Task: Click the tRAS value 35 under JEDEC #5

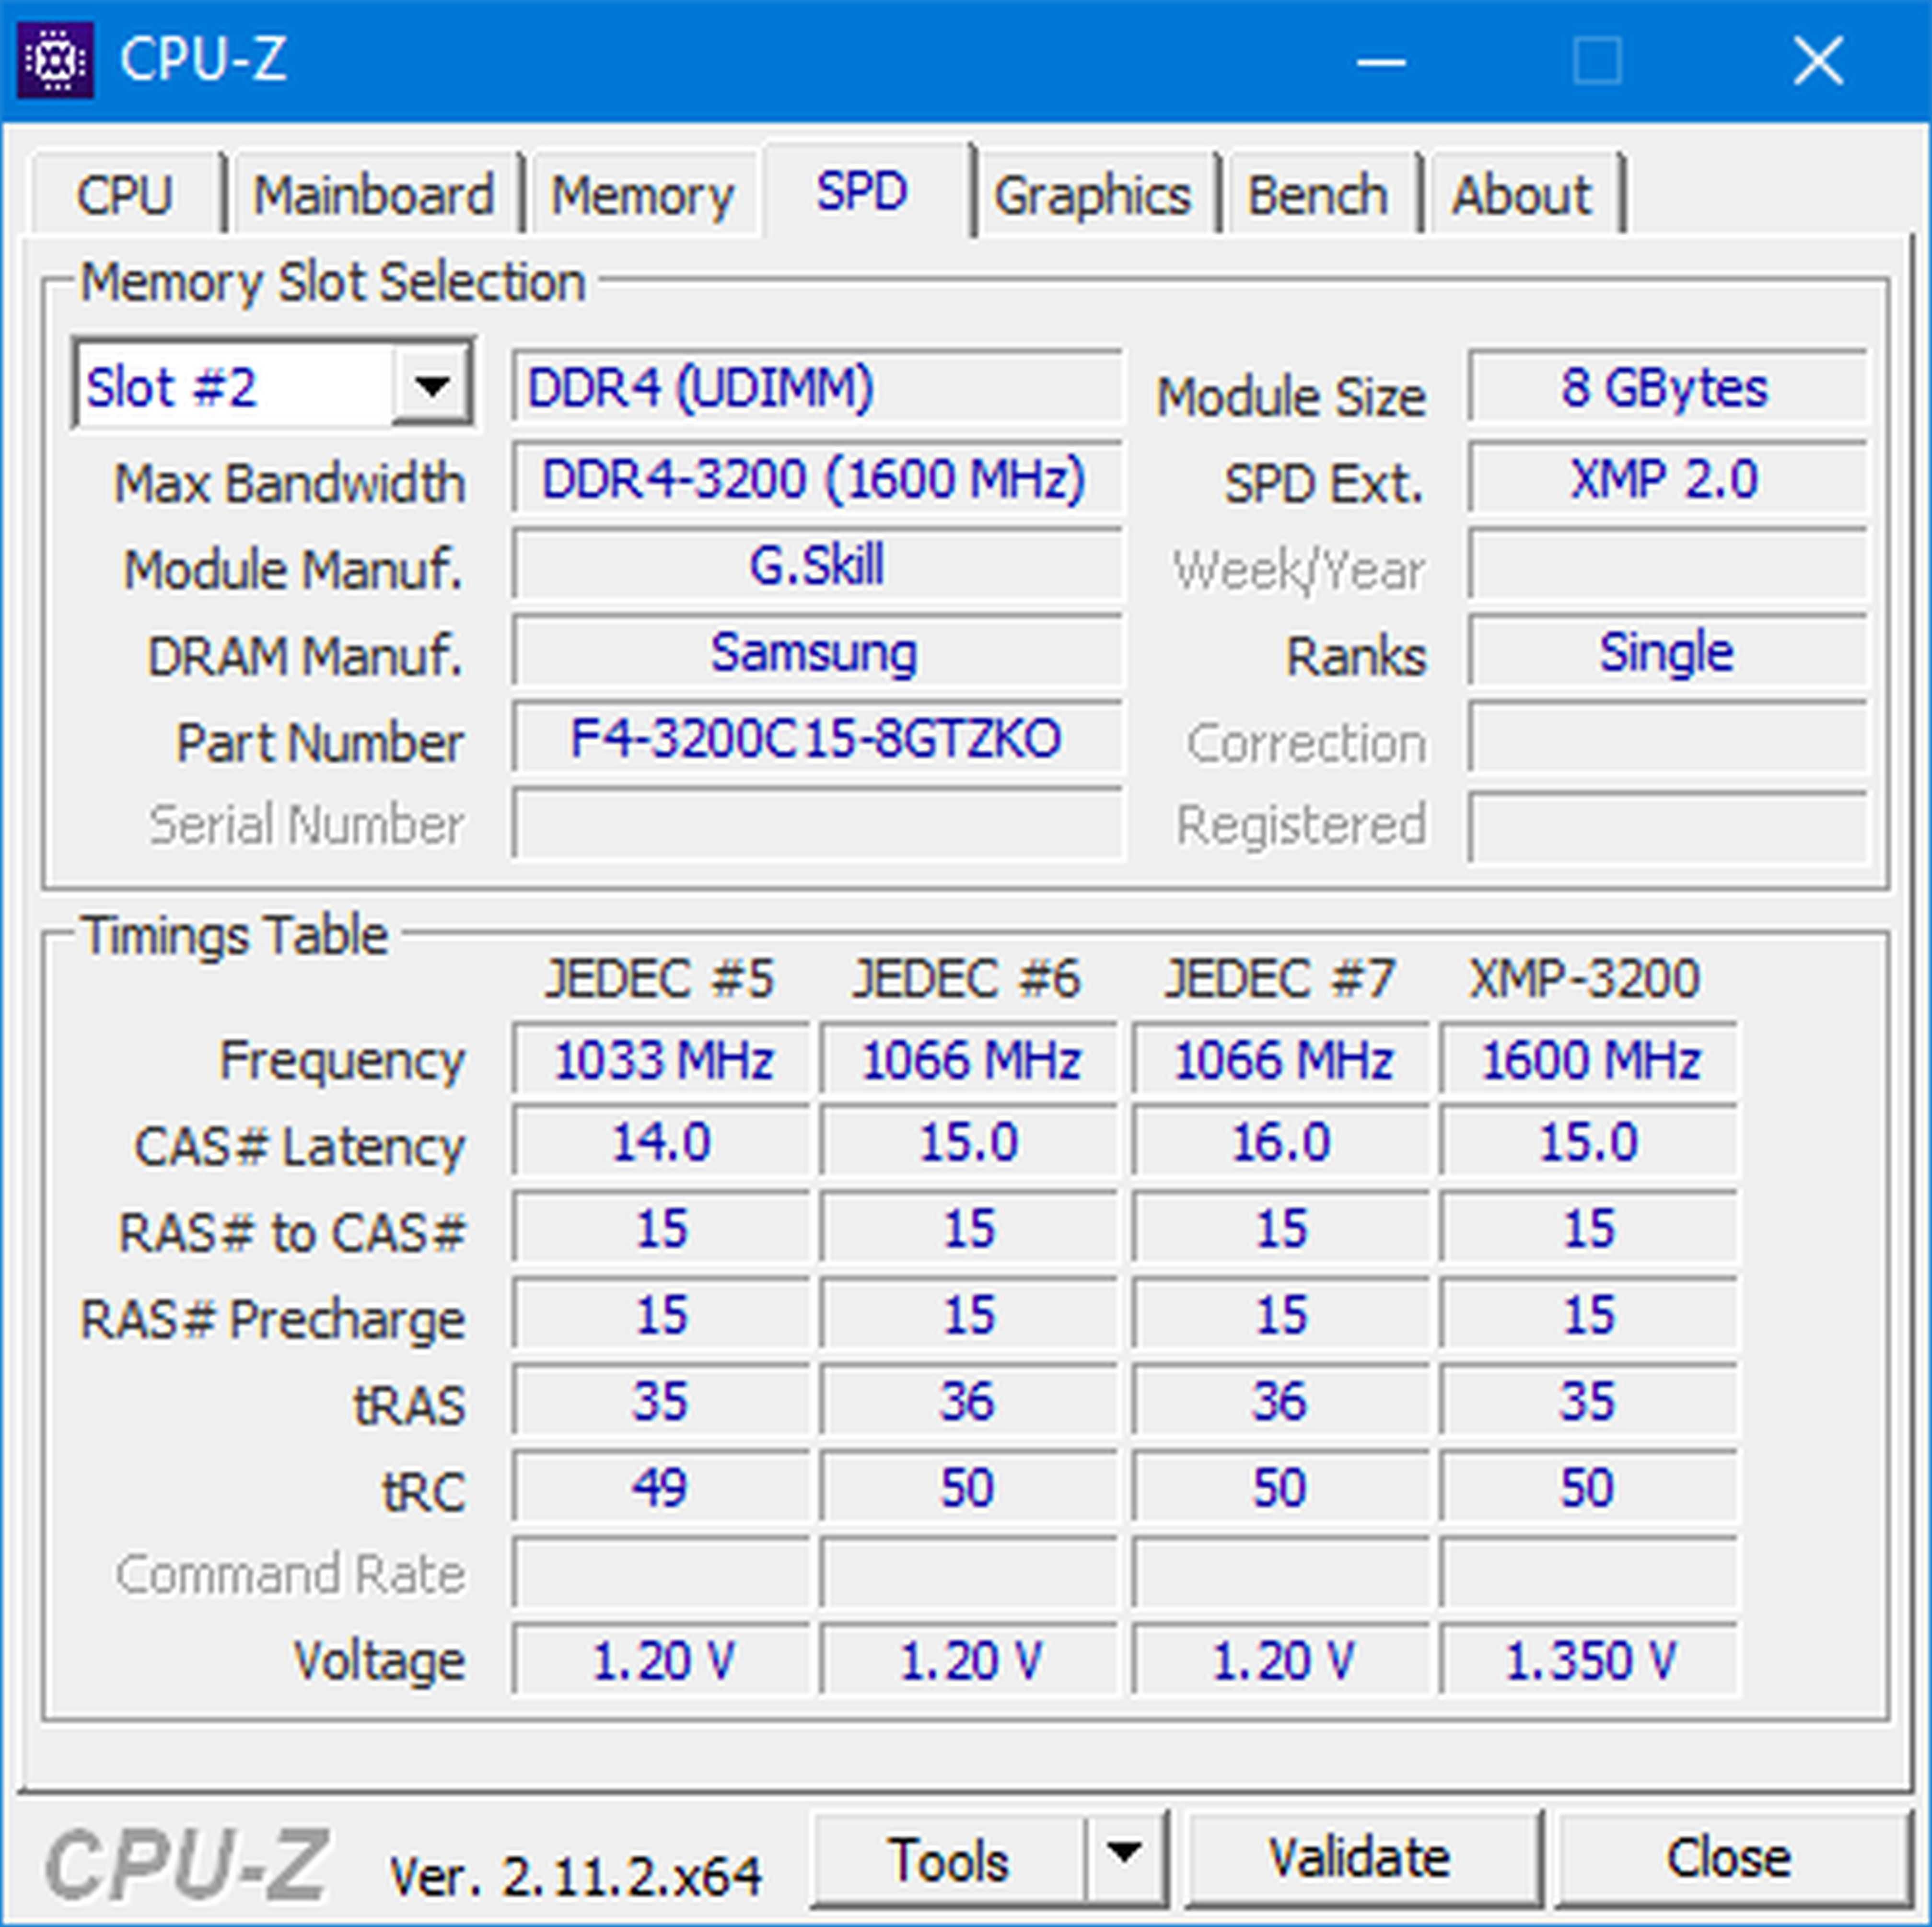Action: click(662, 1401)
